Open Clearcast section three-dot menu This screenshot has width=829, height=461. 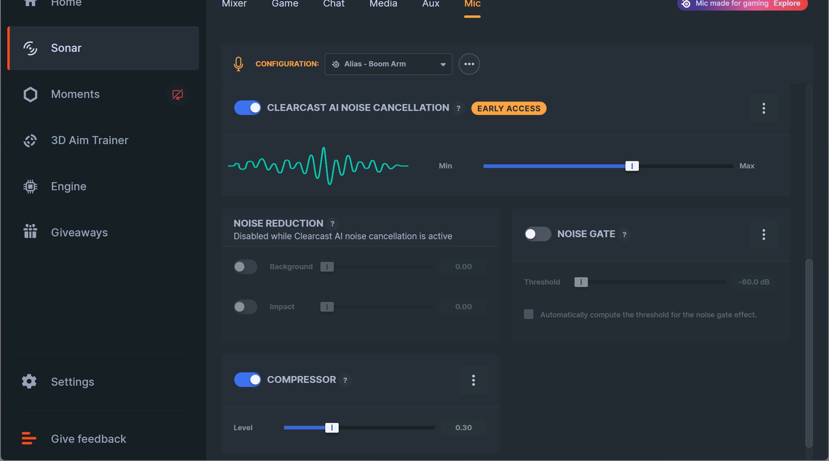pyautogui.click(x=763, y=108)
